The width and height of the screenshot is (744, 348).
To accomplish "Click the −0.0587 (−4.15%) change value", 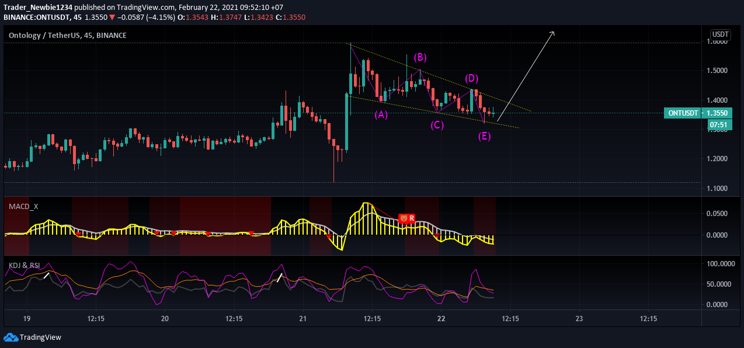I will [146, 18].
